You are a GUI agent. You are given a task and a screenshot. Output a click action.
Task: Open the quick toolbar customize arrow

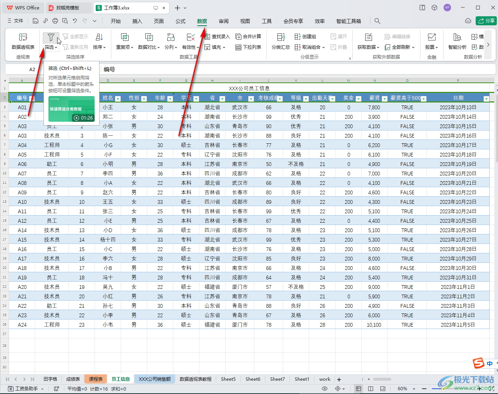[x=95, y=21]
